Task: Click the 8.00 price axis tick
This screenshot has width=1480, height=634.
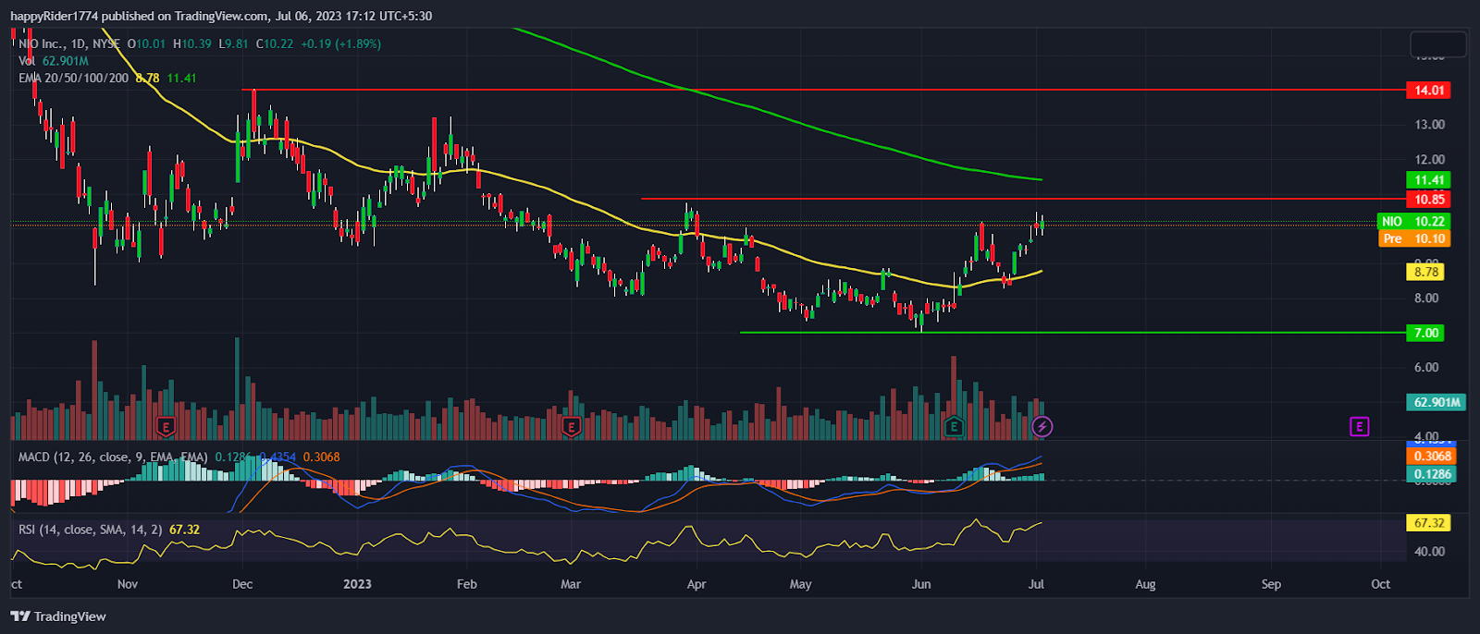Action: [x=1425, y=299]
